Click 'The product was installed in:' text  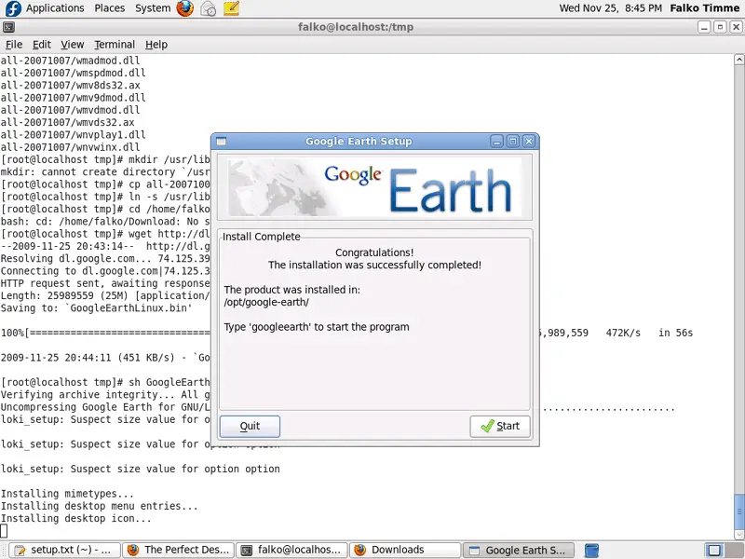coord(292,290)
